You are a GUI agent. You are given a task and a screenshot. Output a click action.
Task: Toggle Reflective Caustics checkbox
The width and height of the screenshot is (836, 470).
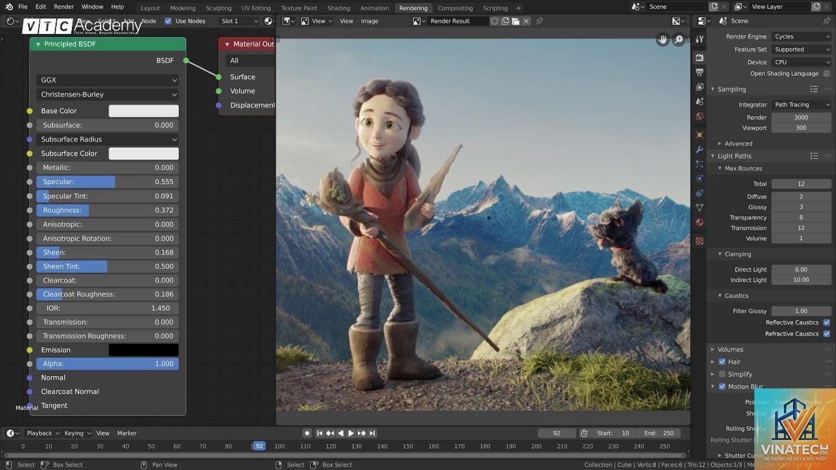[827, 322]
